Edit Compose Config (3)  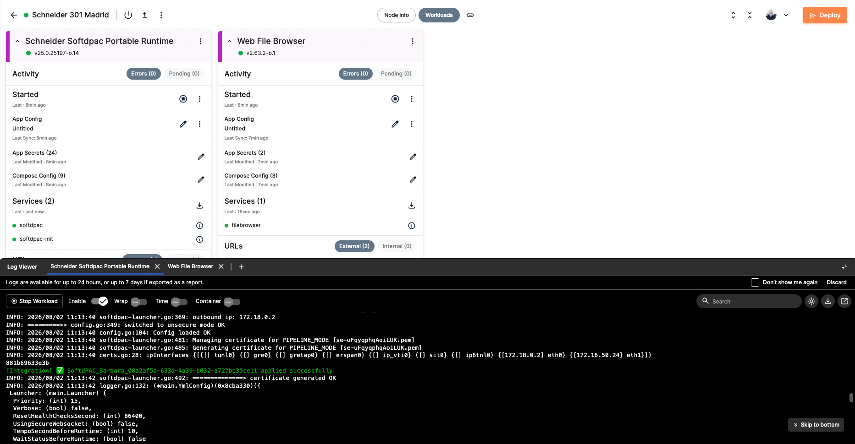[x=413, y=179]
